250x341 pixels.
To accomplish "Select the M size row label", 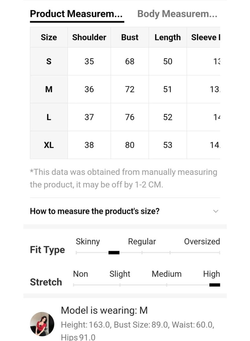I will [49, 89].
